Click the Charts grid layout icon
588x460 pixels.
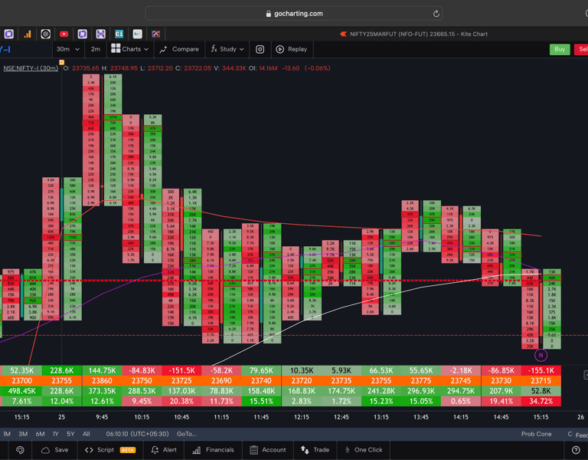[x=116, y=48]
